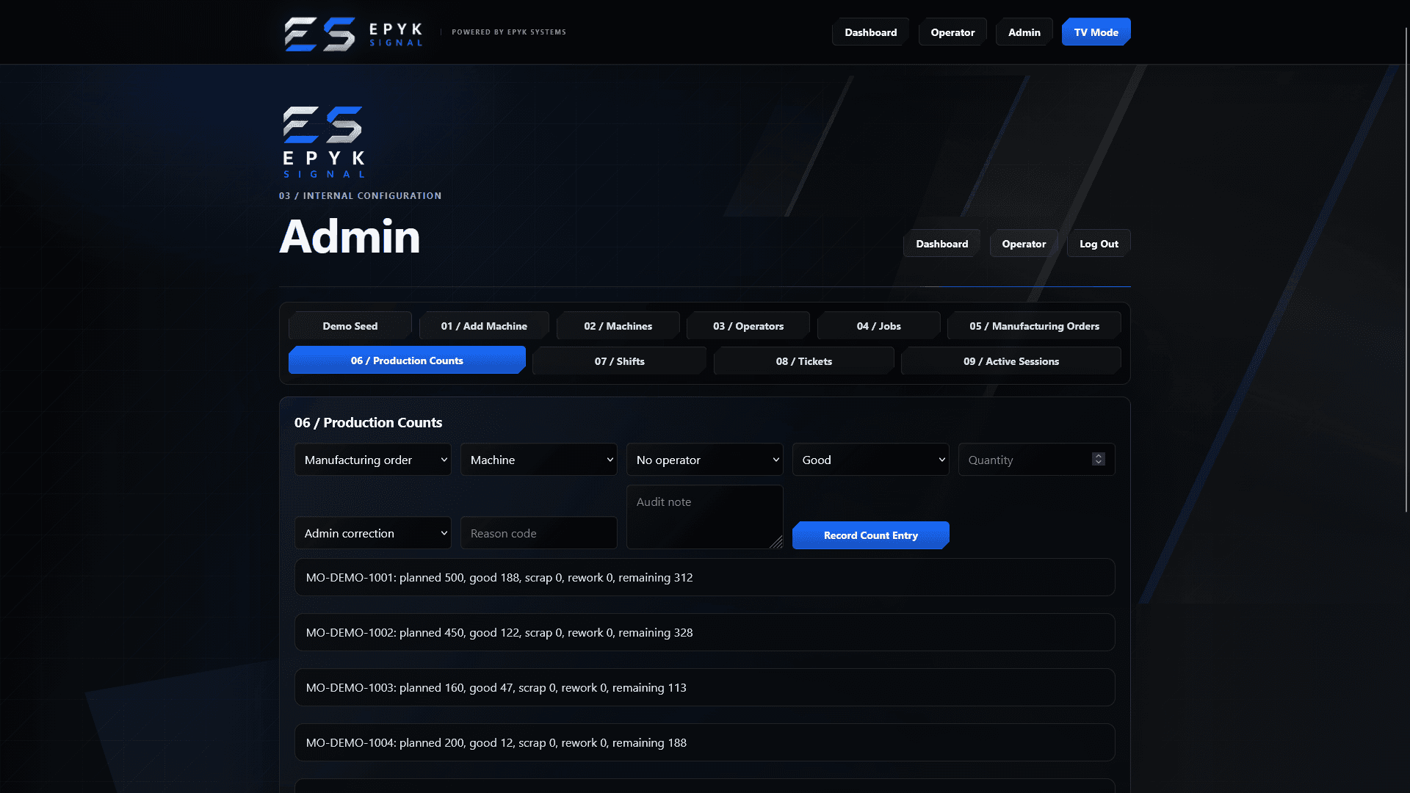Open the Manufacturing order dropdown

coord(373,460)
